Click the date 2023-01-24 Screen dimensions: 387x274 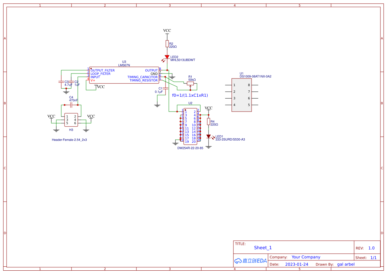click(x=297, y=264)
